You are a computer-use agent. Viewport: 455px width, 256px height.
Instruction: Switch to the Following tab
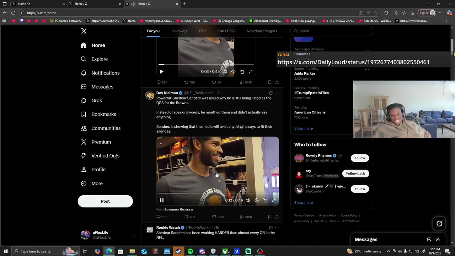coord(179,31)
